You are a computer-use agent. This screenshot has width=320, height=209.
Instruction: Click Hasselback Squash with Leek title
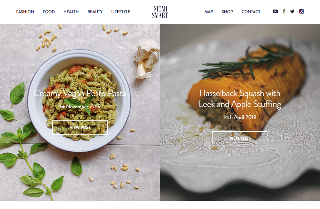click(240, 99)
